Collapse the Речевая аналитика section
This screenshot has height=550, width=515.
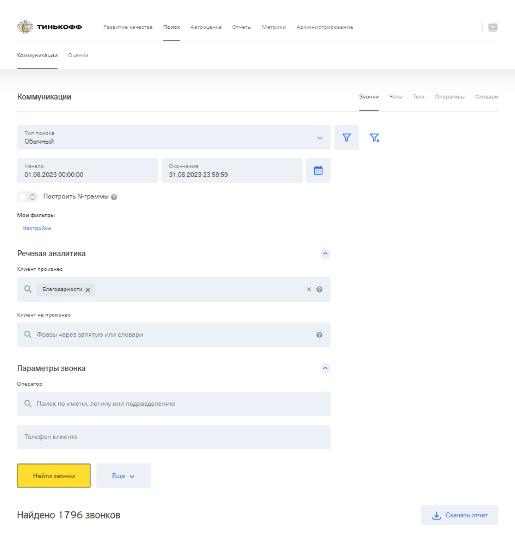(x=325, y=254)
